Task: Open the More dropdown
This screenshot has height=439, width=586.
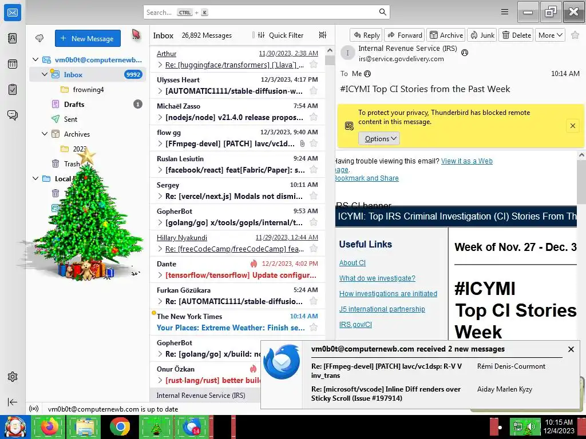Action: pos(550,35)
